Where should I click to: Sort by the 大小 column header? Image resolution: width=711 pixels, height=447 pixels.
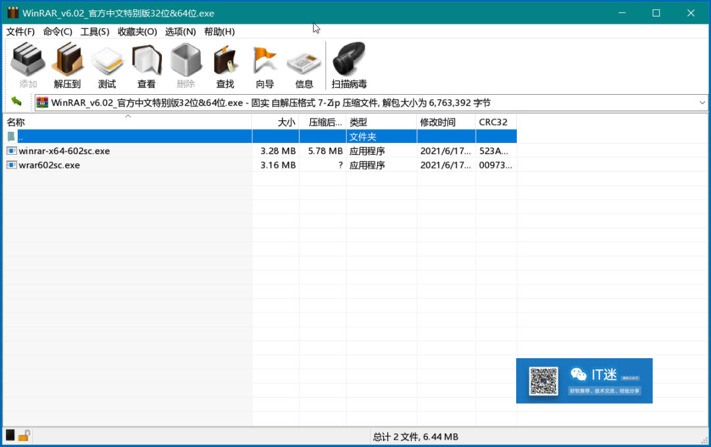point(276,122)
